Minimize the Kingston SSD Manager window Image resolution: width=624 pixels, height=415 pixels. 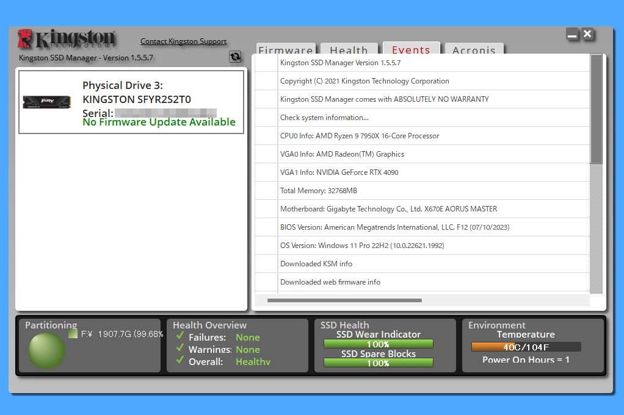tap(572, 35)
